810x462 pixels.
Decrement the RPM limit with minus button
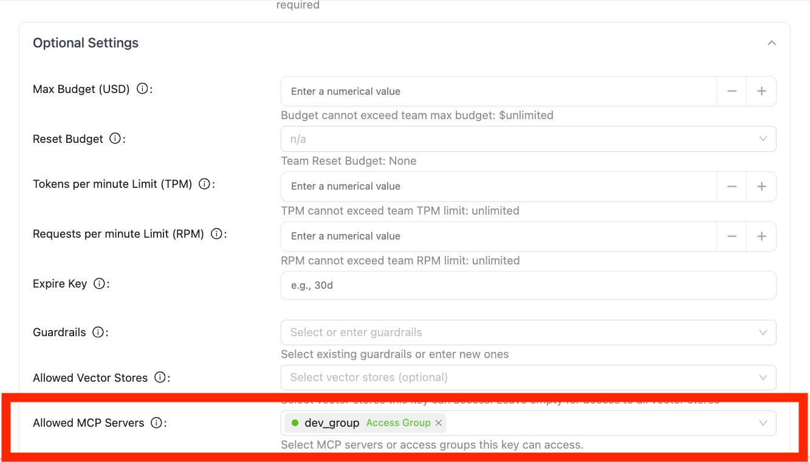732,236
